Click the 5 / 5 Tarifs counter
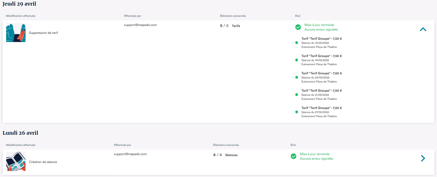Screen dimensions: 437x177 point(230,26)
